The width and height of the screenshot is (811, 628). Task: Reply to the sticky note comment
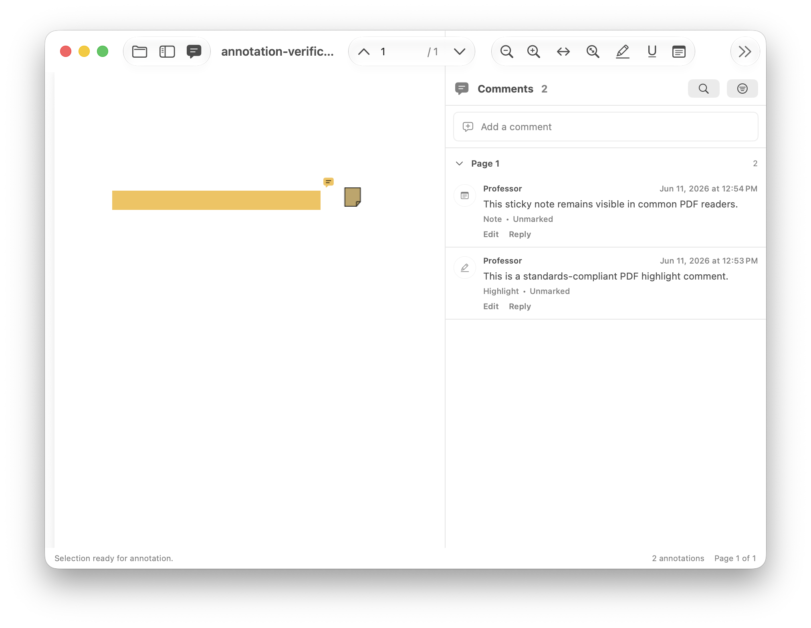(520, 234)
